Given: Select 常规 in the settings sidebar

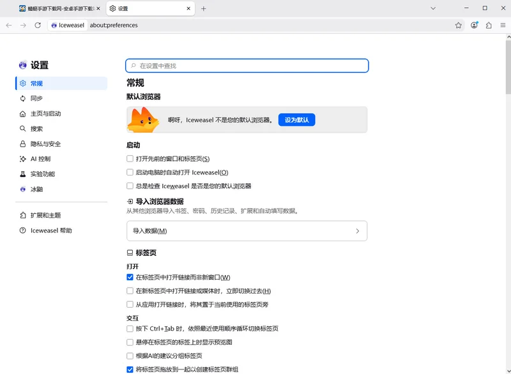Looking at the screenshot, I should click(61, 84).
